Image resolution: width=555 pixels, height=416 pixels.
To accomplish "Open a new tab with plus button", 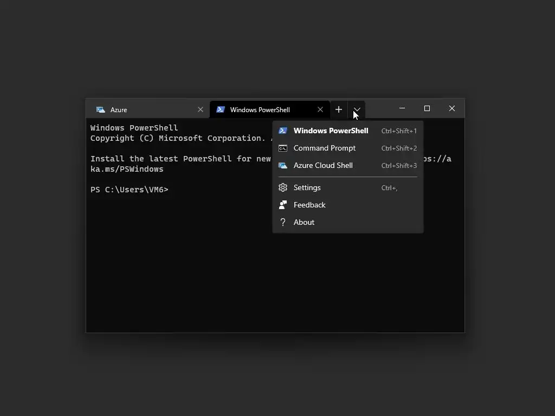I will pos(338,109).
